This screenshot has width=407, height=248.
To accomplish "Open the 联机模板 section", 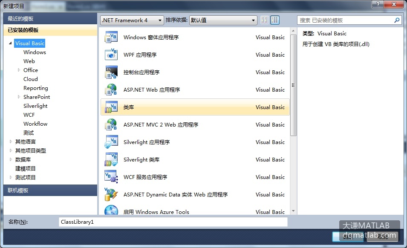I will 50,190.
